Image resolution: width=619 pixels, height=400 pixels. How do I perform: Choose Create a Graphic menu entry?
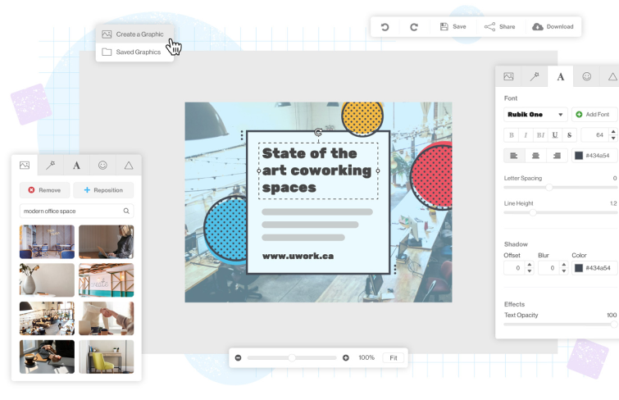pyautogui.click(x=133, y=34)
